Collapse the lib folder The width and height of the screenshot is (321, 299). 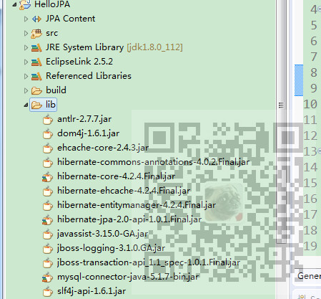(x=26, y=105)
